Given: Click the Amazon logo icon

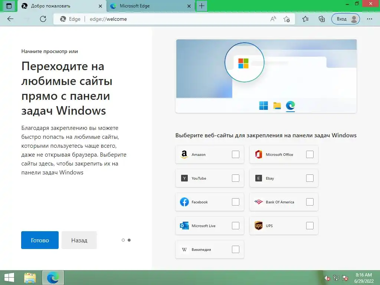Looking at the screenshot, I should [x=184, y=154].
